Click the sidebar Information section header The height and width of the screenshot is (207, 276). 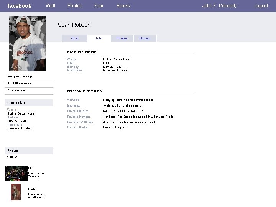pos(29,102)
